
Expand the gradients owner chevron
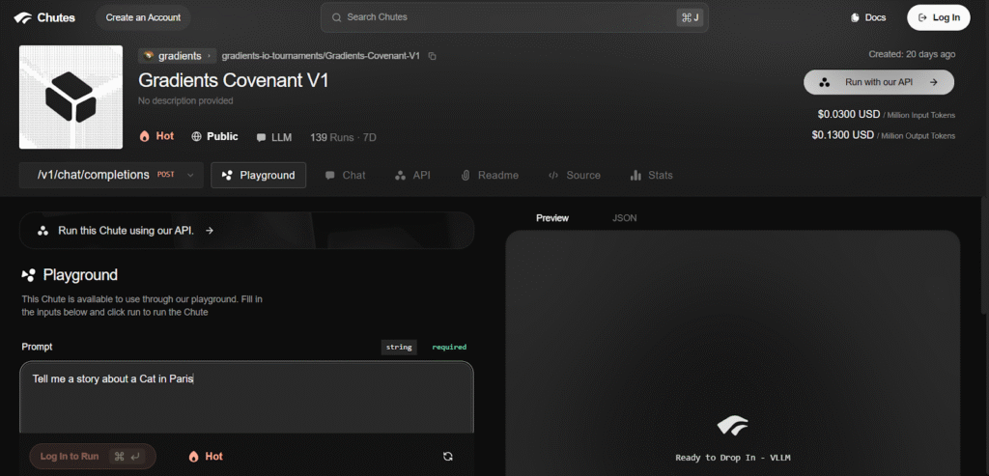tap(210, 56)
